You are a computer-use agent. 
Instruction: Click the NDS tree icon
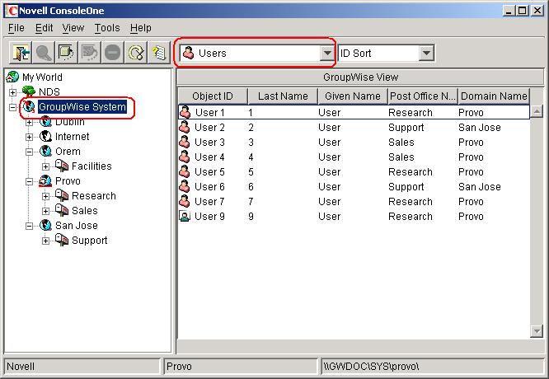29,91
